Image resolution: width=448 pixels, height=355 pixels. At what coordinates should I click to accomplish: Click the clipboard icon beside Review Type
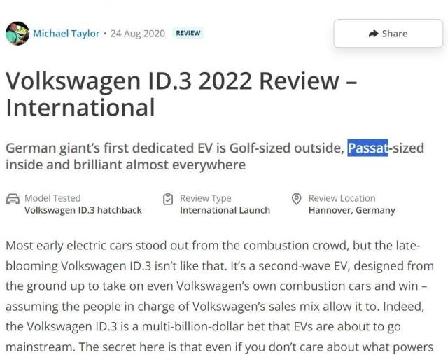coord(168,199)
